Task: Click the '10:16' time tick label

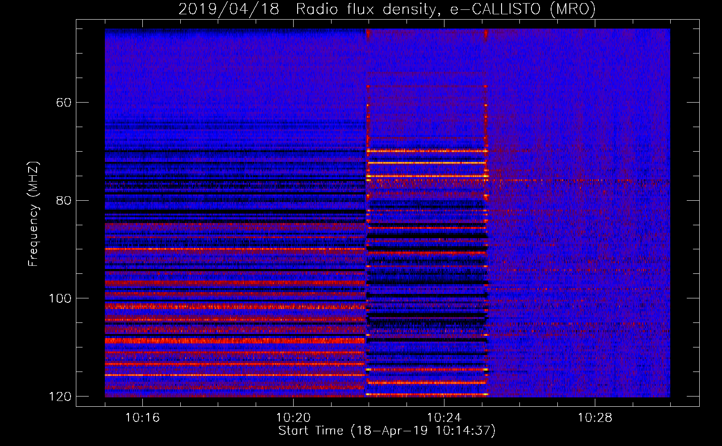Action: point(142,418)
